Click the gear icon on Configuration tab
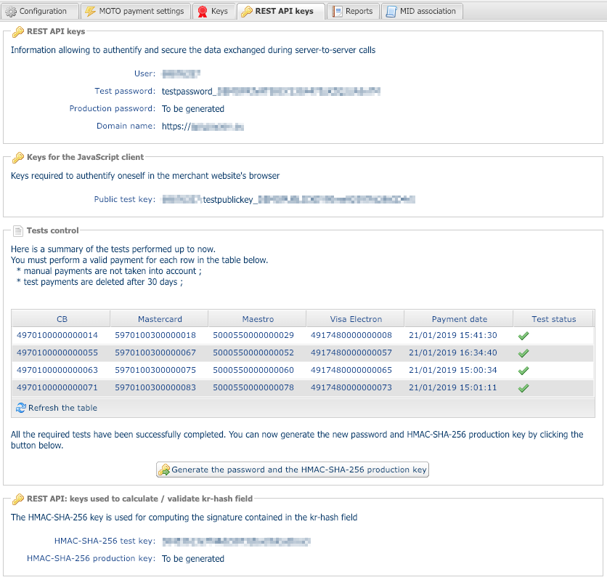 pos(11,12)
